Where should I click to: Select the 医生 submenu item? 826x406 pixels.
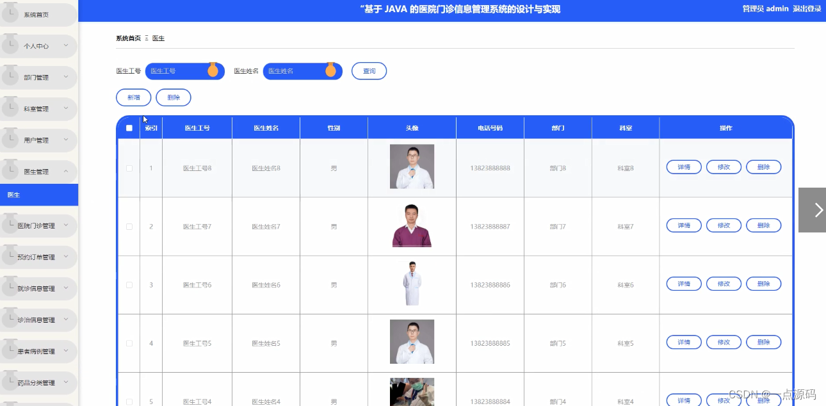39,195
